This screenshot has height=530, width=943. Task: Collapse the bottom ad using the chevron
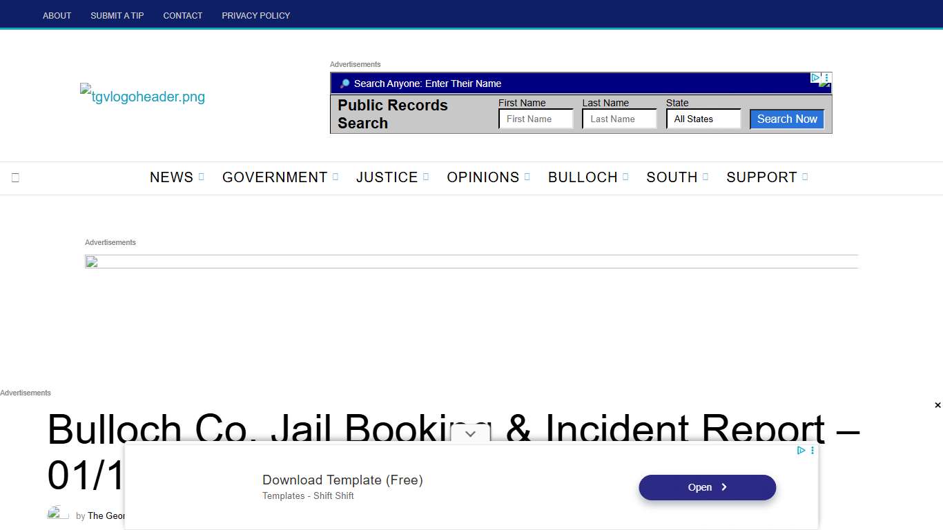(x=470, y=434)
